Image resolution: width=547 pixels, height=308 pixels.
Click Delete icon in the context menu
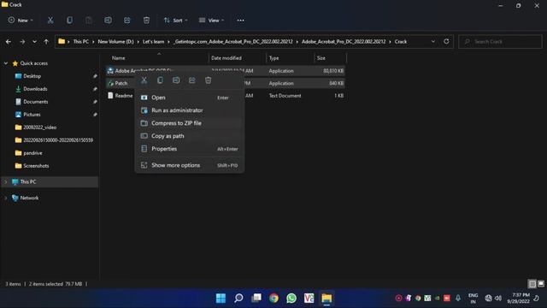click(x=209, y=80)
